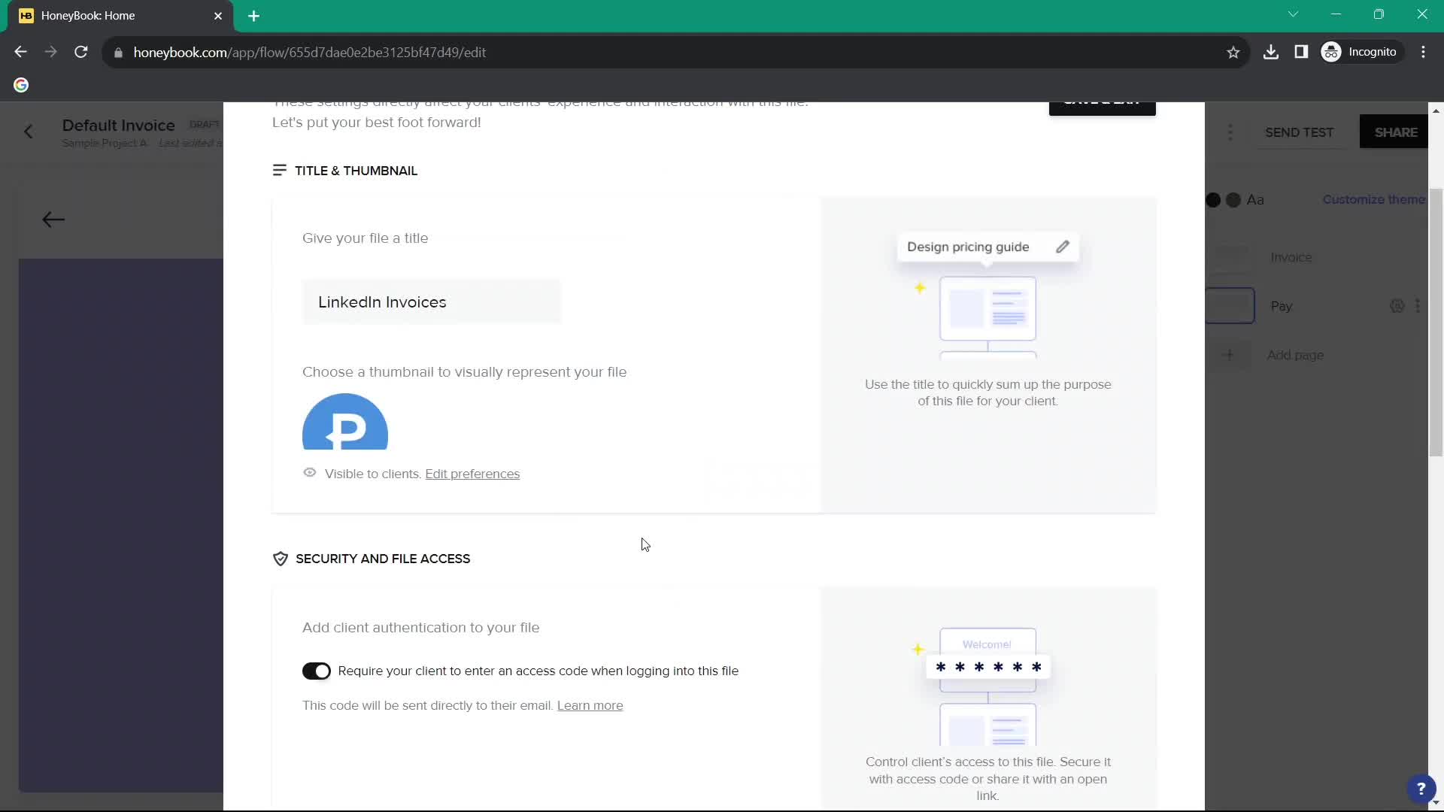Click Edit preferences link for thumbnail visibility

pyautogui.click(x=473, y=474)
